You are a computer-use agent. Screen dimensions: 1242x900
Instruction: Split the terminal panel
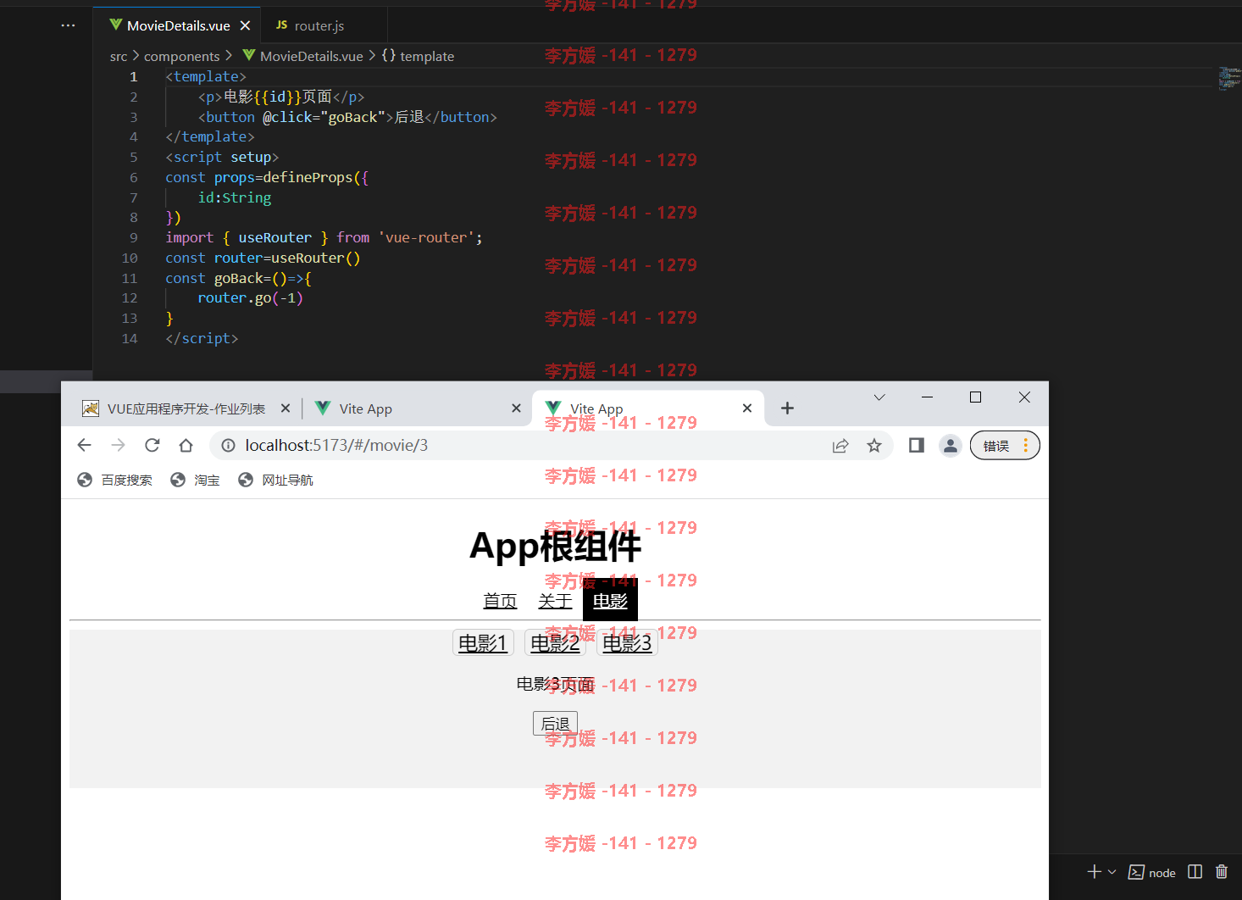point(1195,872)
